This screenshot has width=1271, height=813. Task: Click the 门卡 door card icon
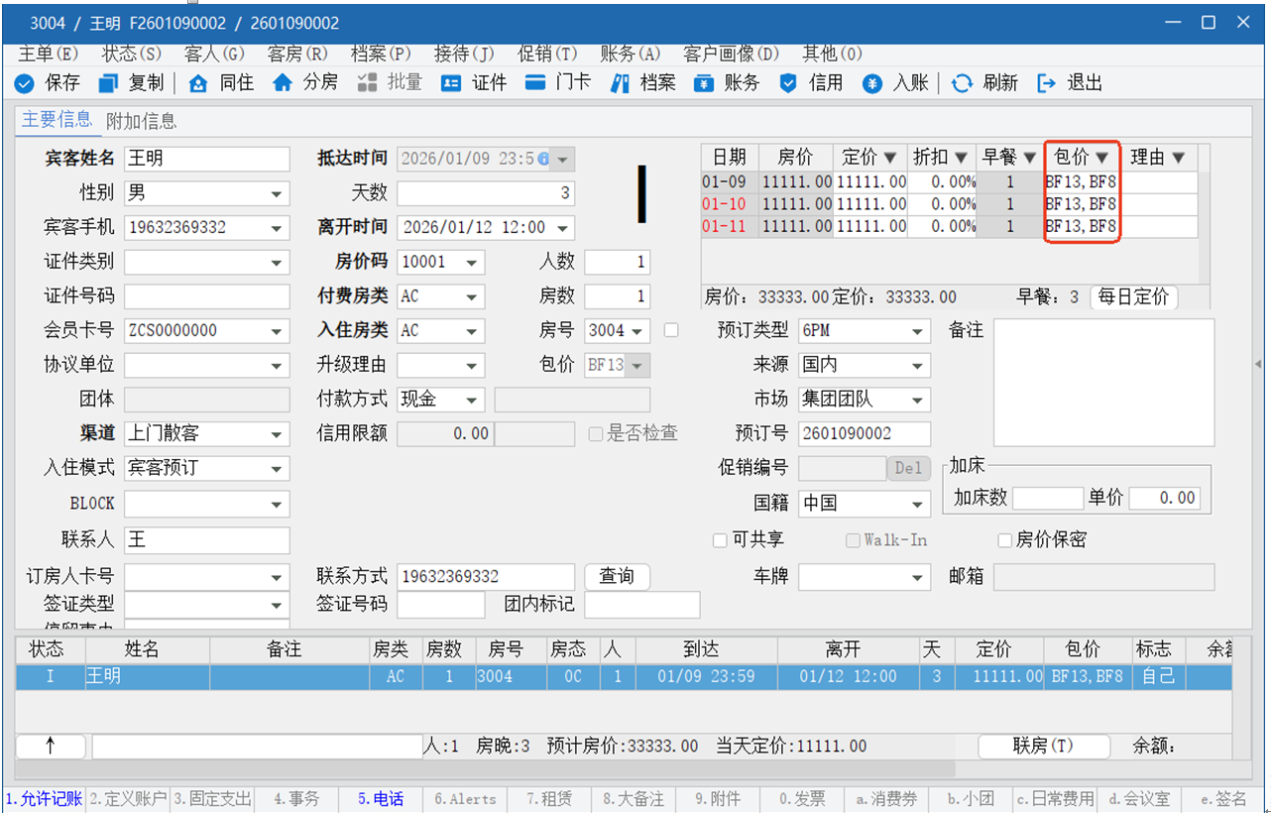[536, 83]
